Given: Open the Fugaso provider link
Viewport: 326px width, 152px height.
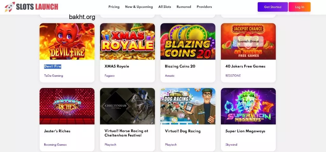Looking at the screenshot, I should 109,76.
